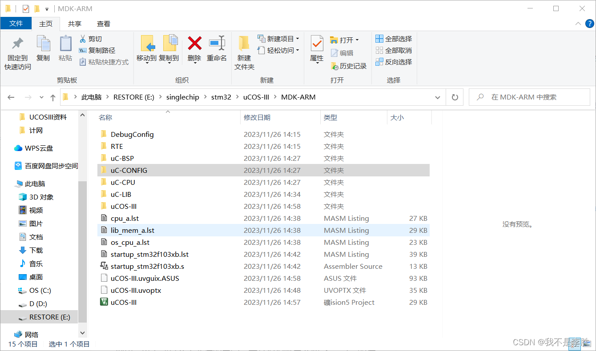596x351 pixels.
Task: Select the lib_mem_a.lst file
Action: pyautogui.click(x=262, y=231)
